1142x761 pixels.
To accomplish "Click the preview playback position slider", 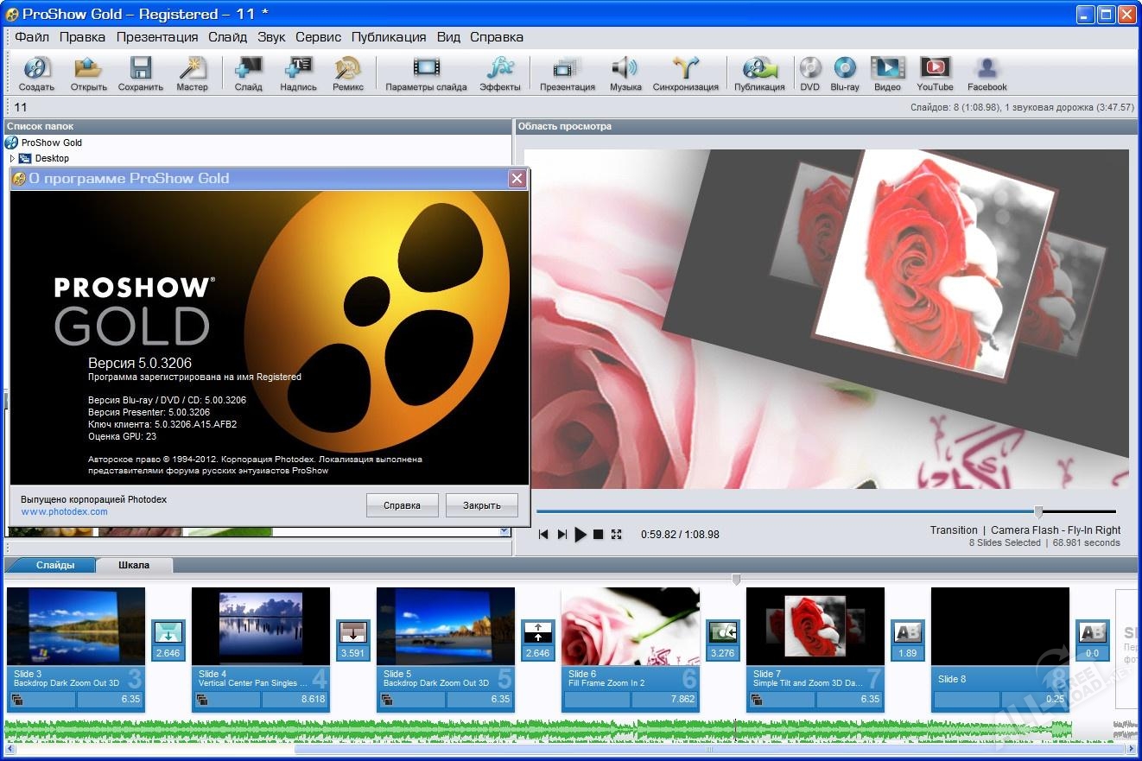I will [x=1038, y=511].
